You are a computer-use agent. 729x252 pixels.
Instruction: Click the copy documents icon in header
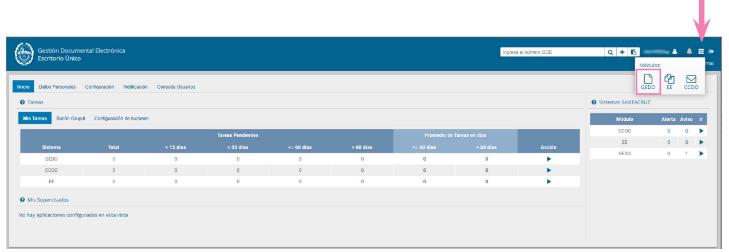pyautogui.click(x=634, y=52)
